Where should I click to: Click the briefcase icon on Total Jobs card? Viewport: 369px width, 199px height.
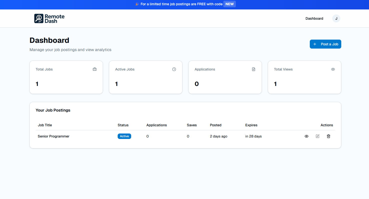pyautogui.click(x=94, y=69)
